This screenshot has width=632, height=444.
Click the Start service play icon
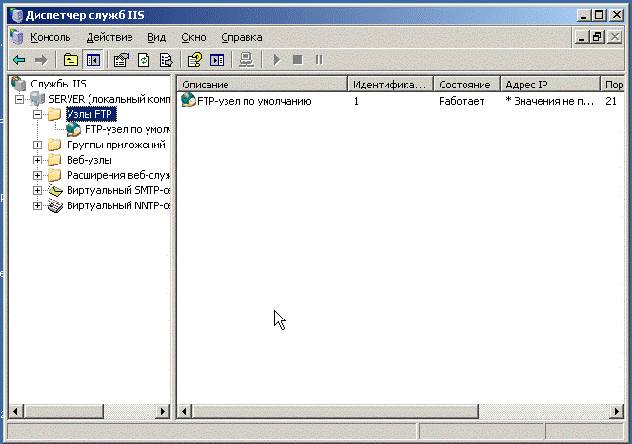click(x=276, y=60)
